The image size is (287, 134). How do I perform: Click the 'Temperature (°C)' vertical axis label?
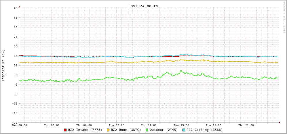pyautogui.click(x=3, y=65)
